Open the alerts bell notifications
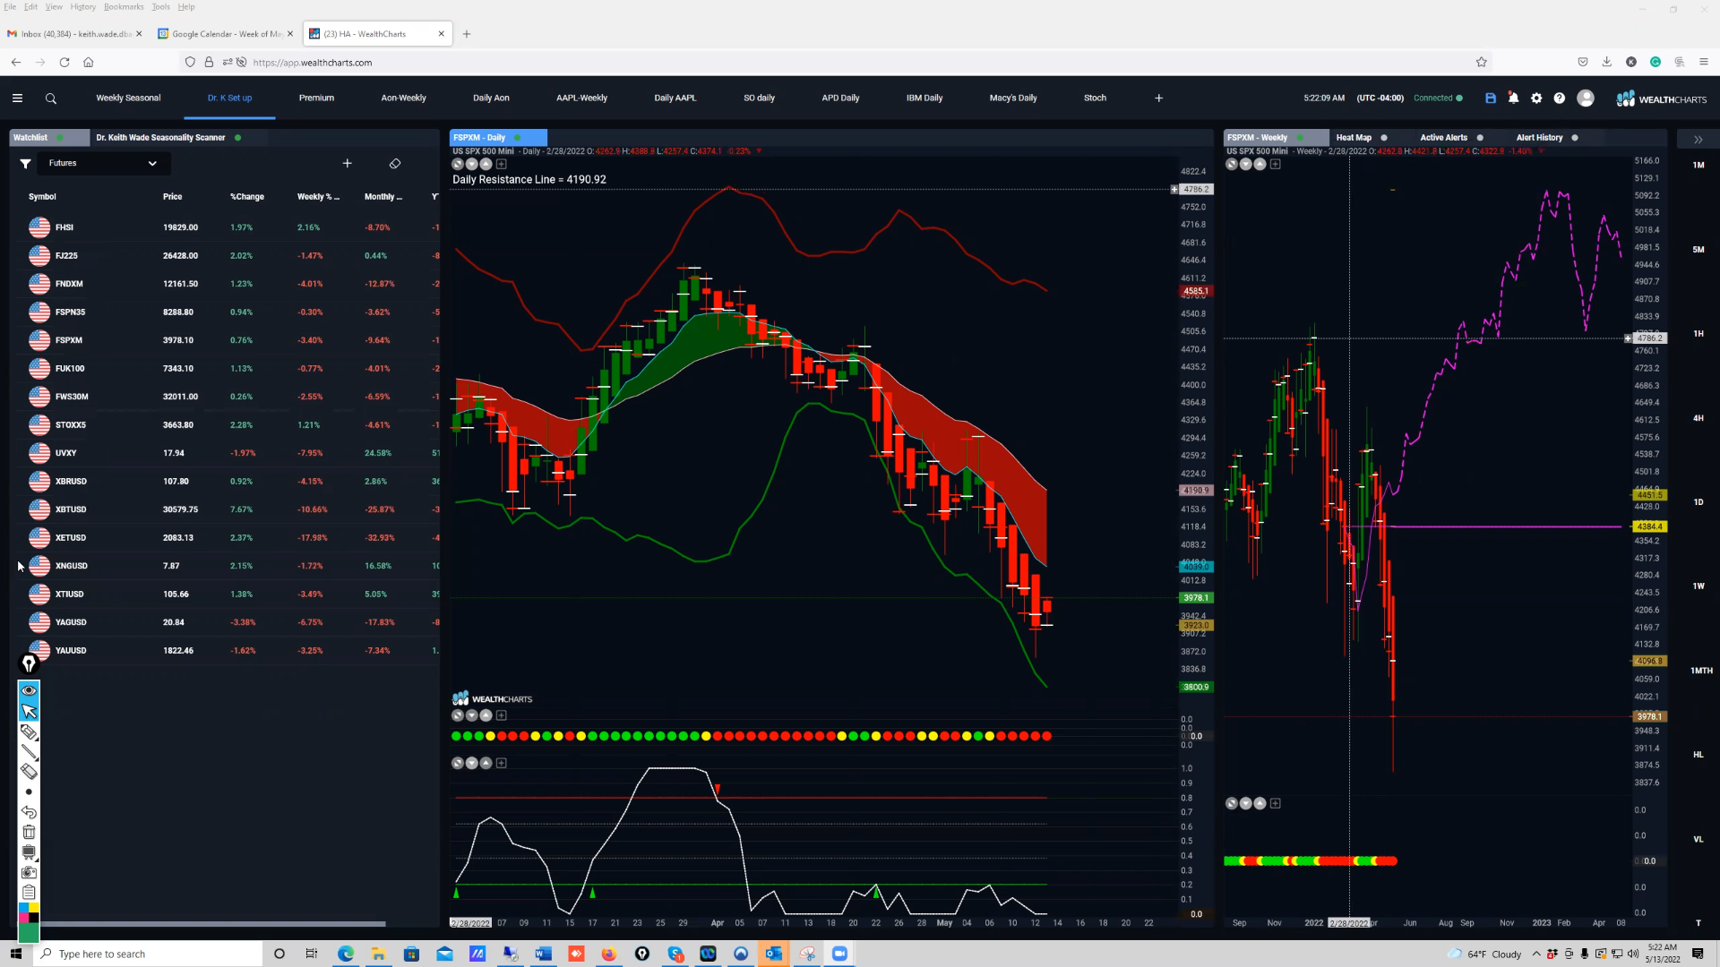1720x967 pixels. [x=1513, y=98]
